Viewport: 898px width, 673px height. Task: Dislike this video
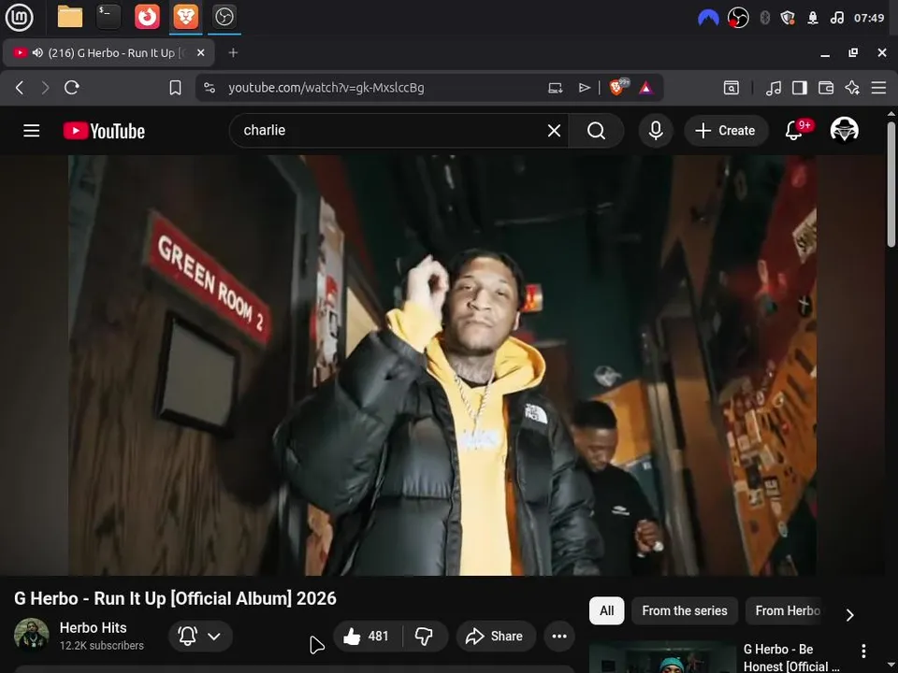[x=425, y=636]
